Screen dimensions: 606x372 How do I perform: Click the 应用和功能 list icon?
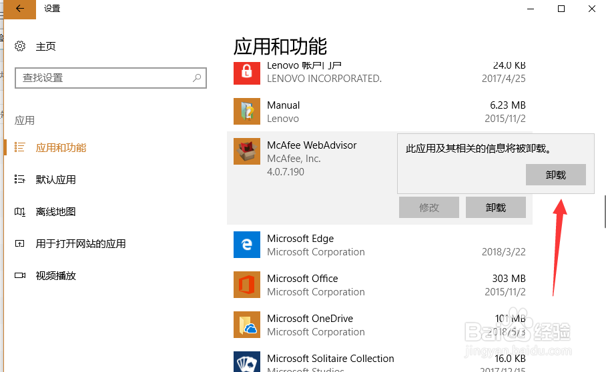coord(20,147)
